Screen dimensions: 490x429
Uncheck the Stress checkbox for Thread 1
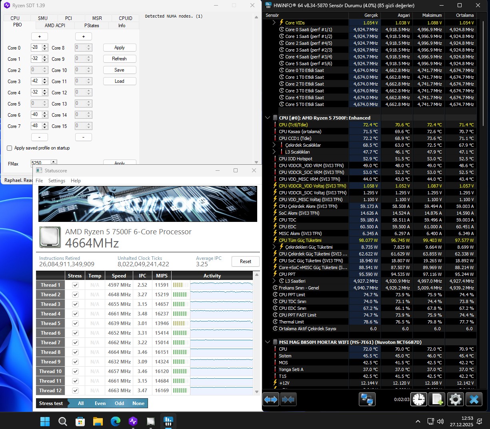(75, 285)
